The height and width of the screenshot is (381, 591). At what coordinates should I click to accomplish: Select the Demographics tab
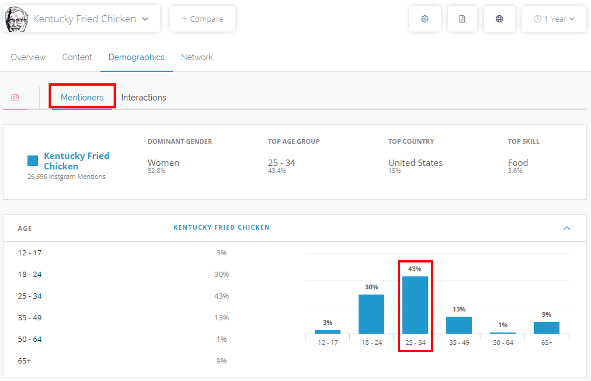pyautogui.click(x=136, y=57)
